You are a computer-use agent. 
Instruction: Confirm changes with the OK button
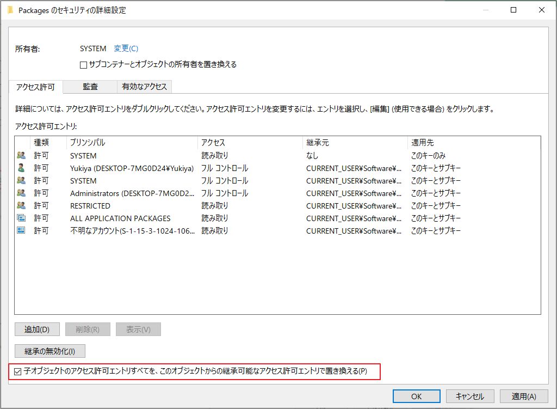point(416,396)
